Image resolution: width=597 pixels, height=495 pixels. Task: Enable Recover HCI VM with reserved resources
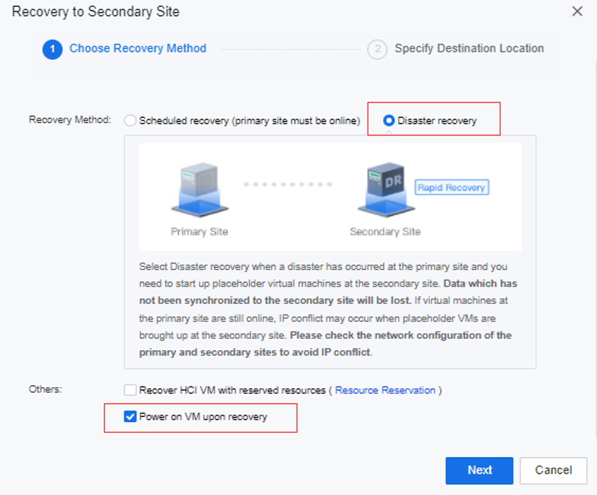click(130, 390)
